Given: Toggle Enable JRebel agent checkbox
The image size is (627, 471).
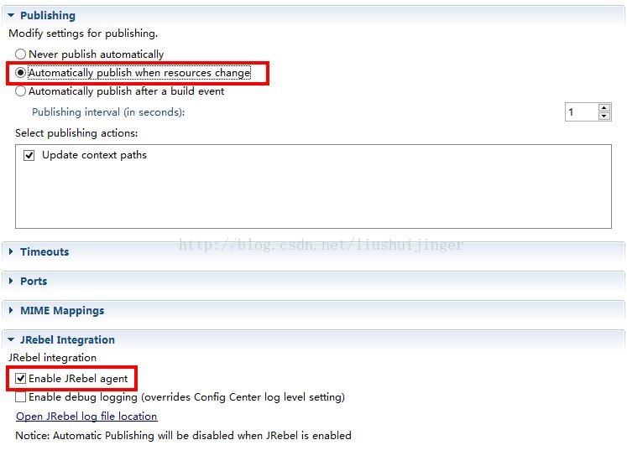Looking at the screenshot, I should pyautogui.click(x=20, y=379).
